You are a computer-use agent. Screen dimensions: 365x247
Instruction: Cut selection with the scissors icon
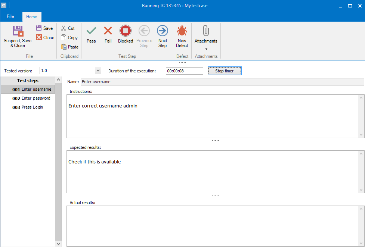[x=64, y=28]
